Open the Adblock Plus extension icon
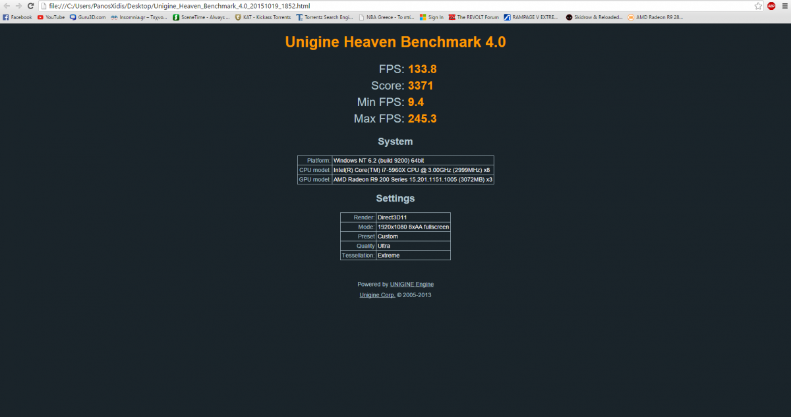 coord(771,5)
